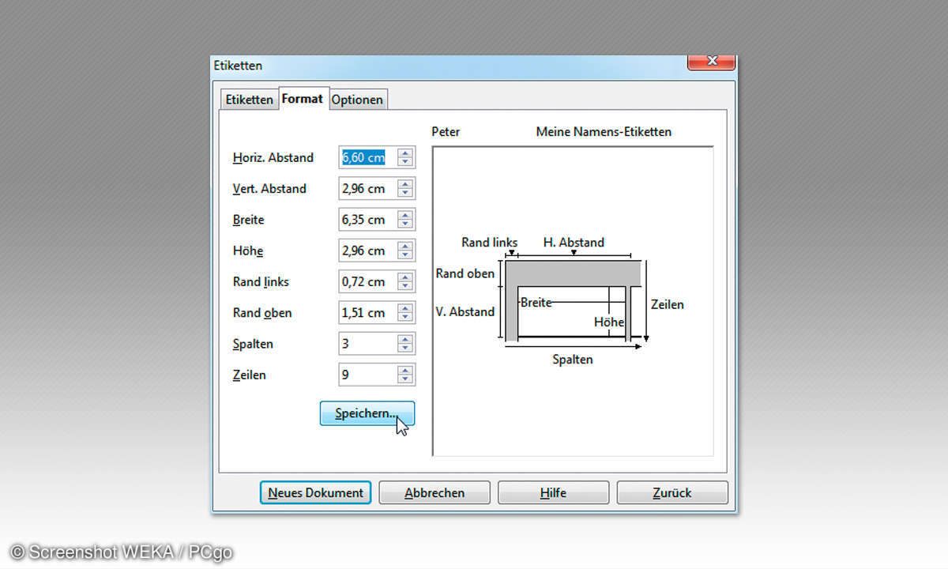The height and width of the screenshot is (569, 948).
Task: Click the Vert. Abstand label
Action: [x=269, y=189]
